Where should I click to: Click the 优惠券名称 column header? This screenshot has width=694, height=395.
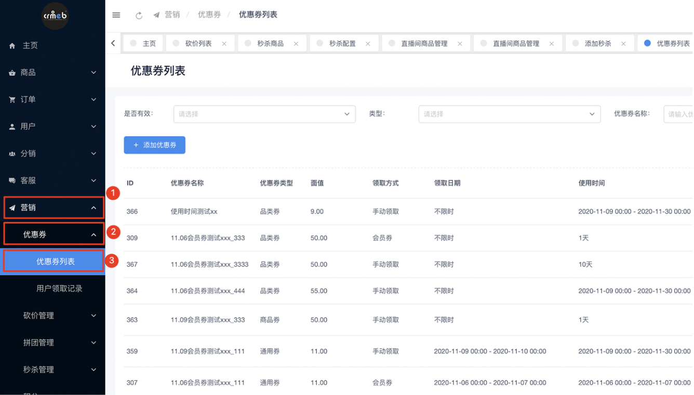click(187, 183)
